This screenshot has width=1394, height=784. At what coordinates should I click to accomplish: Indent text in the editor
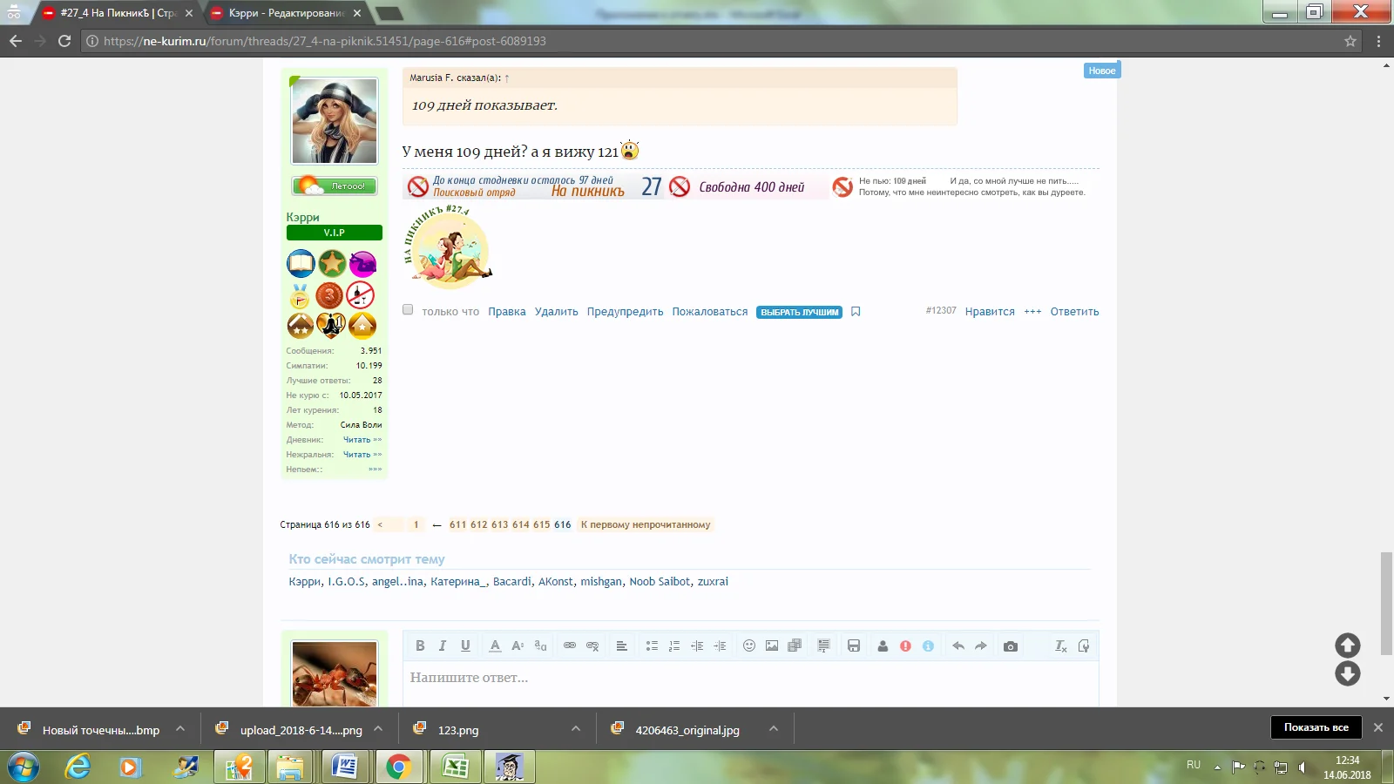(x=720, y=645)
